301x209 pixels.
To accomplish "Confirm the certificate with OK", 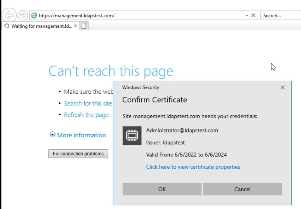I will [162, 189].
